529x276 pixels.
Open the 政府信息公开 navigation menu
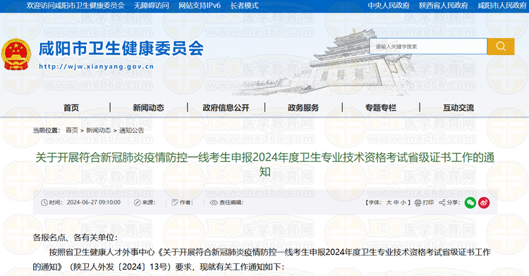pyautogui.click(x=226, y=108)
